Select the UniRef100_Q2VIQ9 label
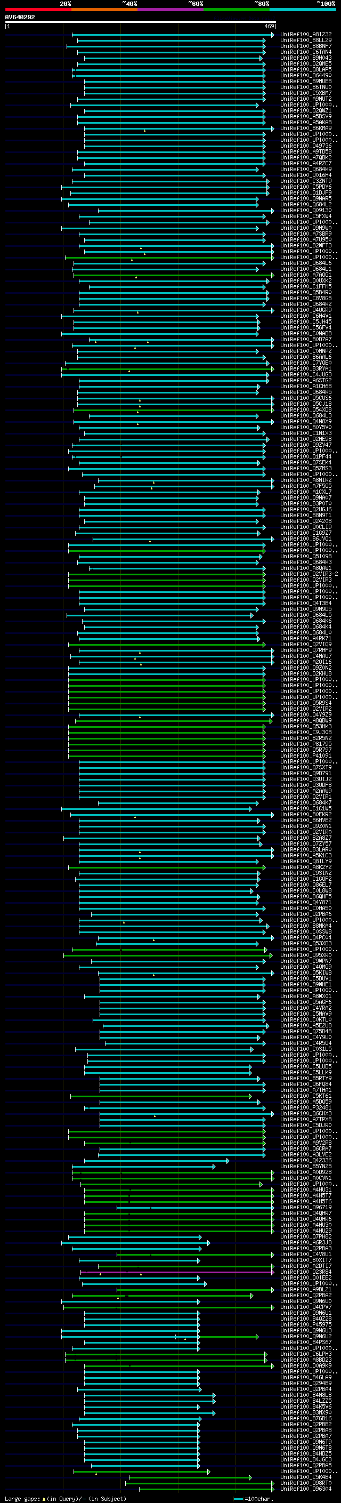This screenshot has height=1503, width=341. [306, 644]
